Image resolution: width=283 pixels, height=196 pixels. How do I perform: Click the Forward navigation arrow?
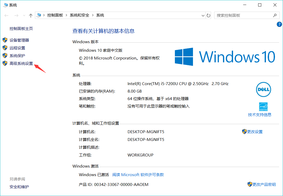16,16
